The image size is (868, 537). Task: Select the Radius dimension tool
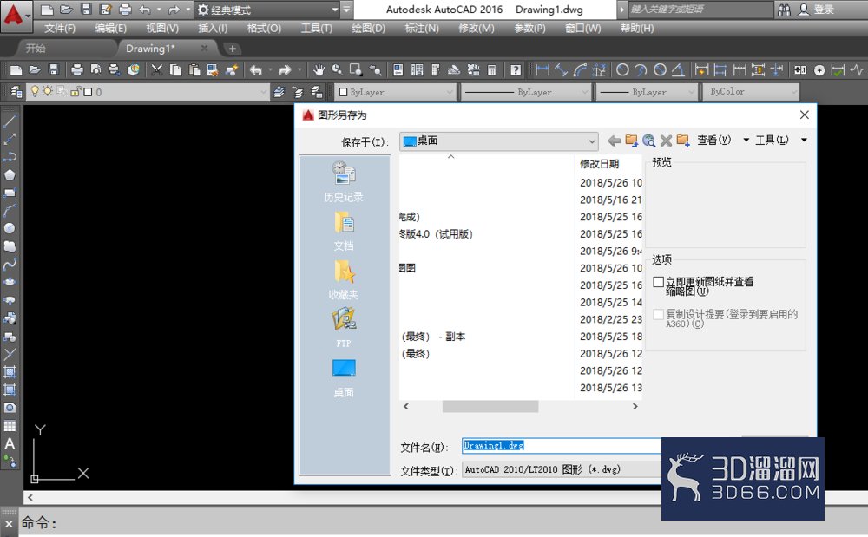(x=622, y=70)
